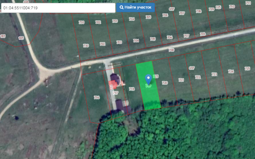
Task: Pick parcel labeled 725
Action: (x=247, y=68)
